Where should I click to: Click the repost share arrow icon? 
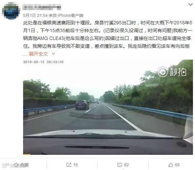click(x=69, y=165)
